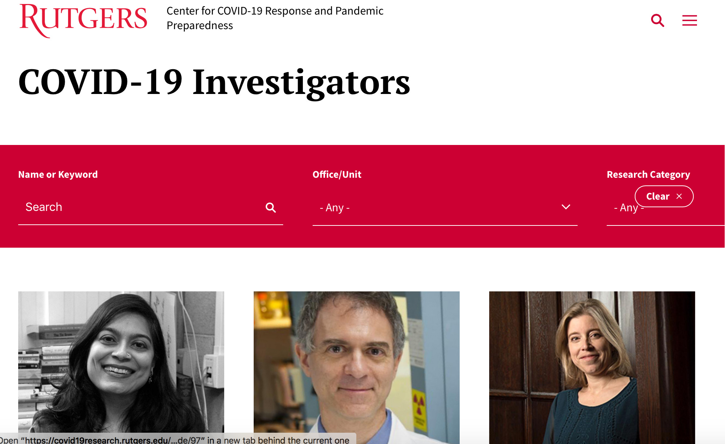The image size is (725, 444).
Task: Click the COVID-19 Investigators heading
Action: (214, 82)
